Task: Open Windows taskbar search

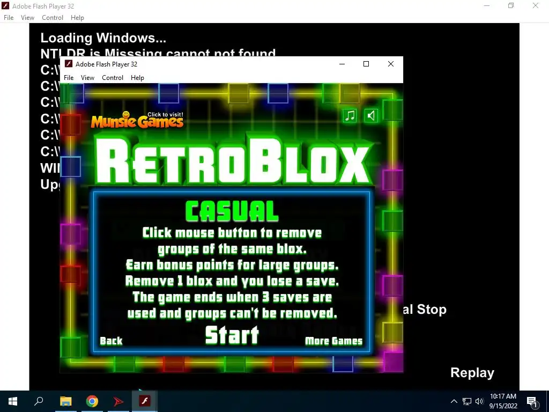Action: tap(39, 401)
